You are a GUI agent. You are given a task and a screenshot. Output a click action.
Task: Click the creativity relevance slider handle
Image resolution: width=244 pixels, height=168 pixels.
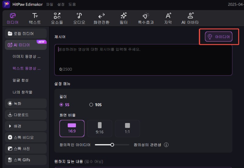tap(112, 145)
